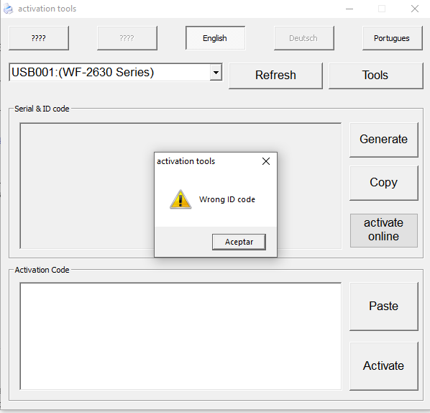The width and height of the screenshot is (430, 413).
Task: Click the Activate button
Action: (x=384, y=366)
